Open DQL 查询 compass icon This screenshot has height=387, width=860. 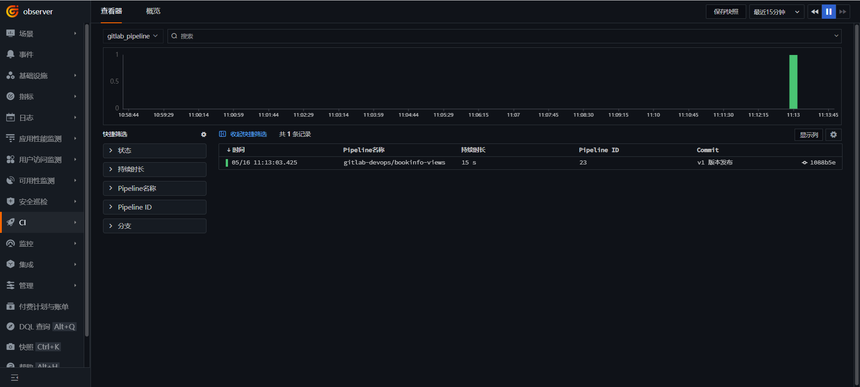pos(10,327)
